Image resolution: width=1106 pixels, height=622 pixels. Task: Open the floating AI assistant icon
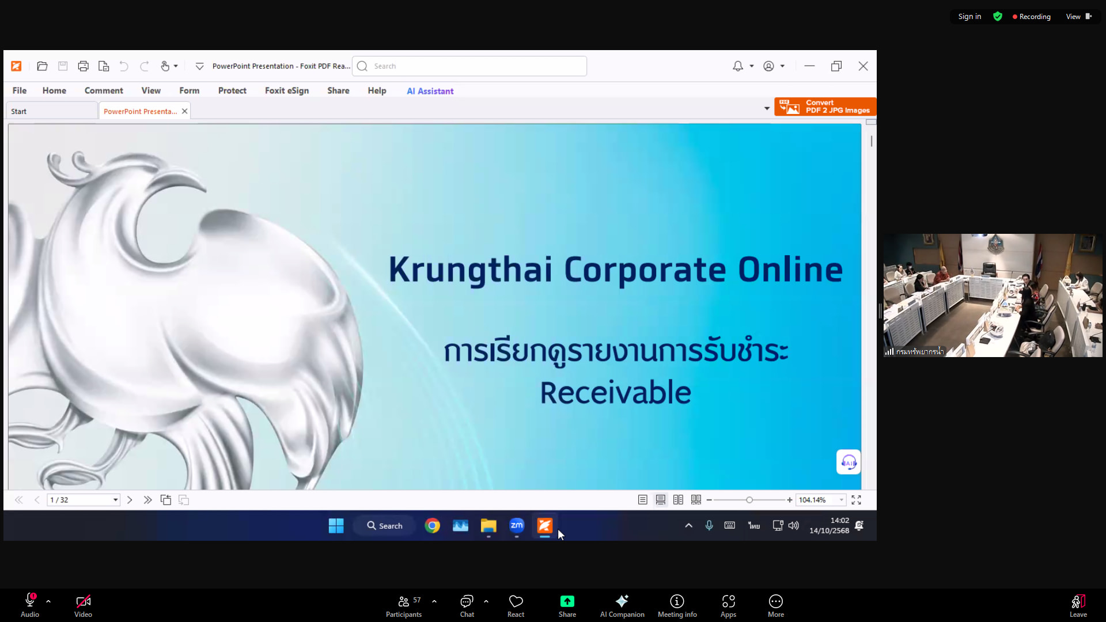(x=849, y=462)
